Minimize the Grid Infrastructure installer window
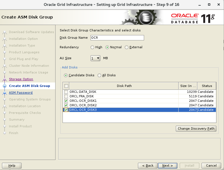224x170 pixels. [x=200, y=5]
